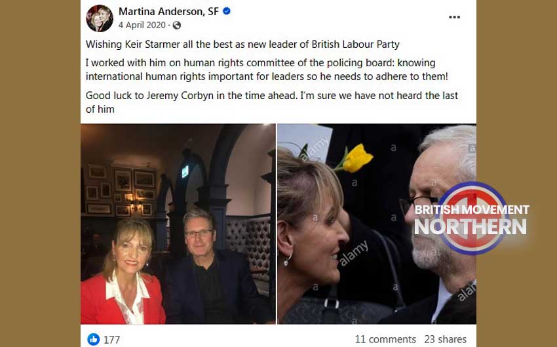Open Martina Anderson, SF profile name link
Screen dimensions: 557x347
coord(168,11)
